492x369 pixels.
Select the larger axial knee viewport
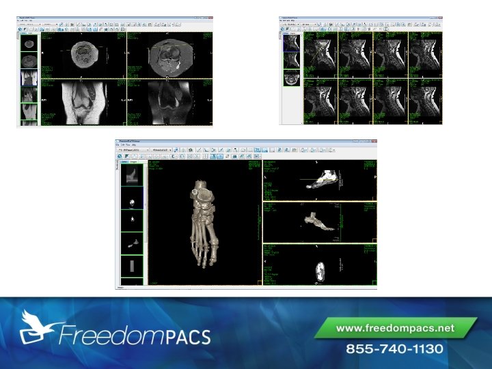click(x=169, y=55)
